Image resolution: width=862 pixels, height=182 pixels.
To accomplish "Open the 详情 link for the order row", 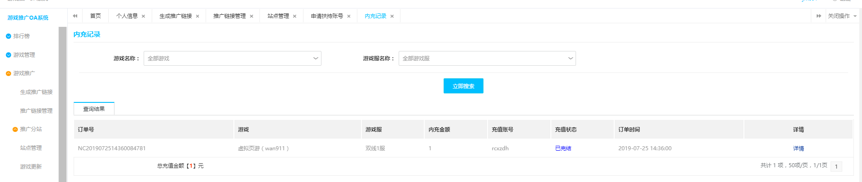I will click(798, 148).
